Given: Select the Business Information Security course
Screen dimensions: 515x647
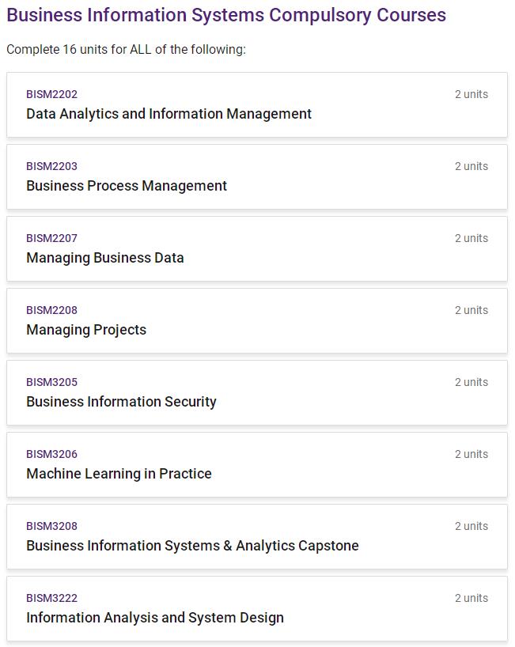Looking at the screenshot, I should pos(121,402).
